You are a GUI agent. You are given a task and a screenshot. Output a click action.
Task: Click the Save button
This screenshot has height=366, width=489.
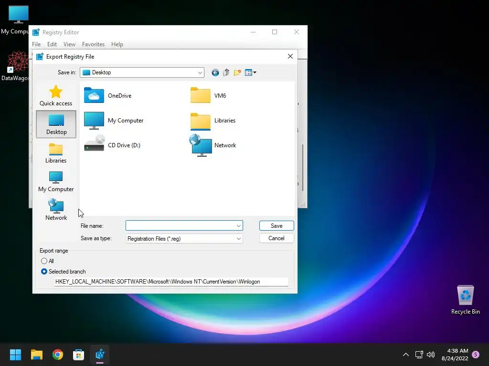pyautogui.click(x=276, y=225)
